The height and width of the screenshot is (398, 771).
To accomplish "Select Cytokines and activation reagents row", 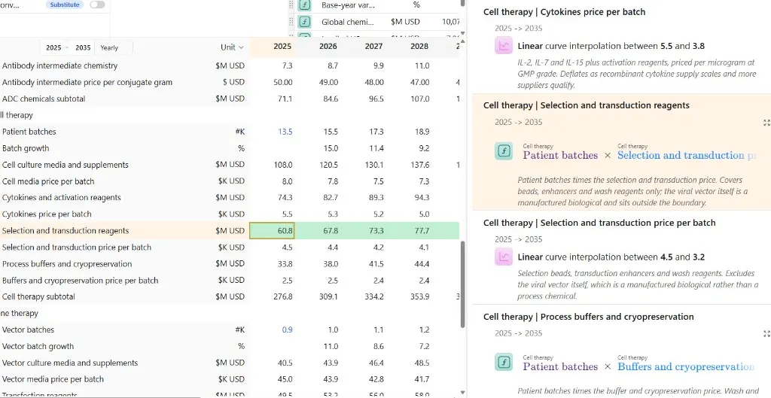I will [62, 198].
